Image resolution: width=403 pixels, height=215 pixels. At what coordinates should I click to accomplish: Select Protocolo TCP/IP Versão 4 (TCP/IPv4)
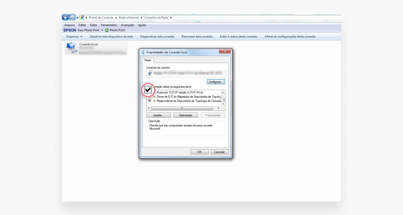[180, 92]
